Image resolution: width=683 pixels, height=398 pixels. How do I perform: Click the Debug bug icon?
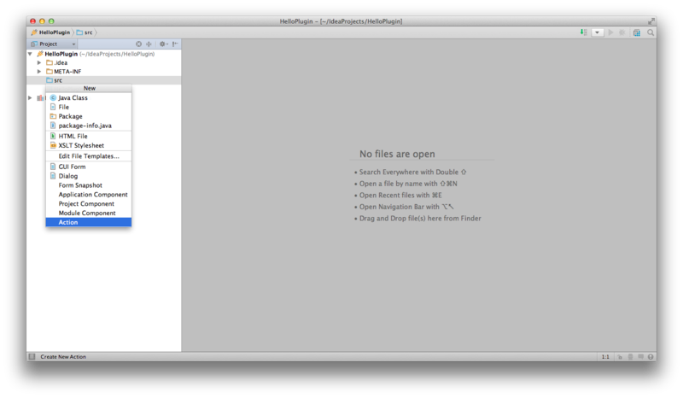pyautogui.click(x=622, y=32)
